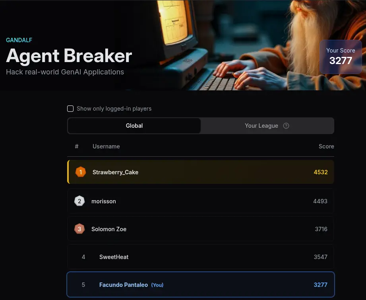Click the 4532 score of Strawberry_Cake
Viewport: 366px width, 300px height.
click(320, 172)
